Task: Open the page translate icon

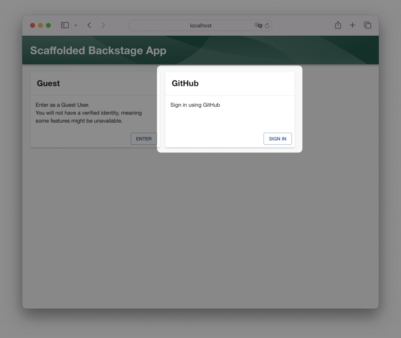Action: (x=258, y=25)
